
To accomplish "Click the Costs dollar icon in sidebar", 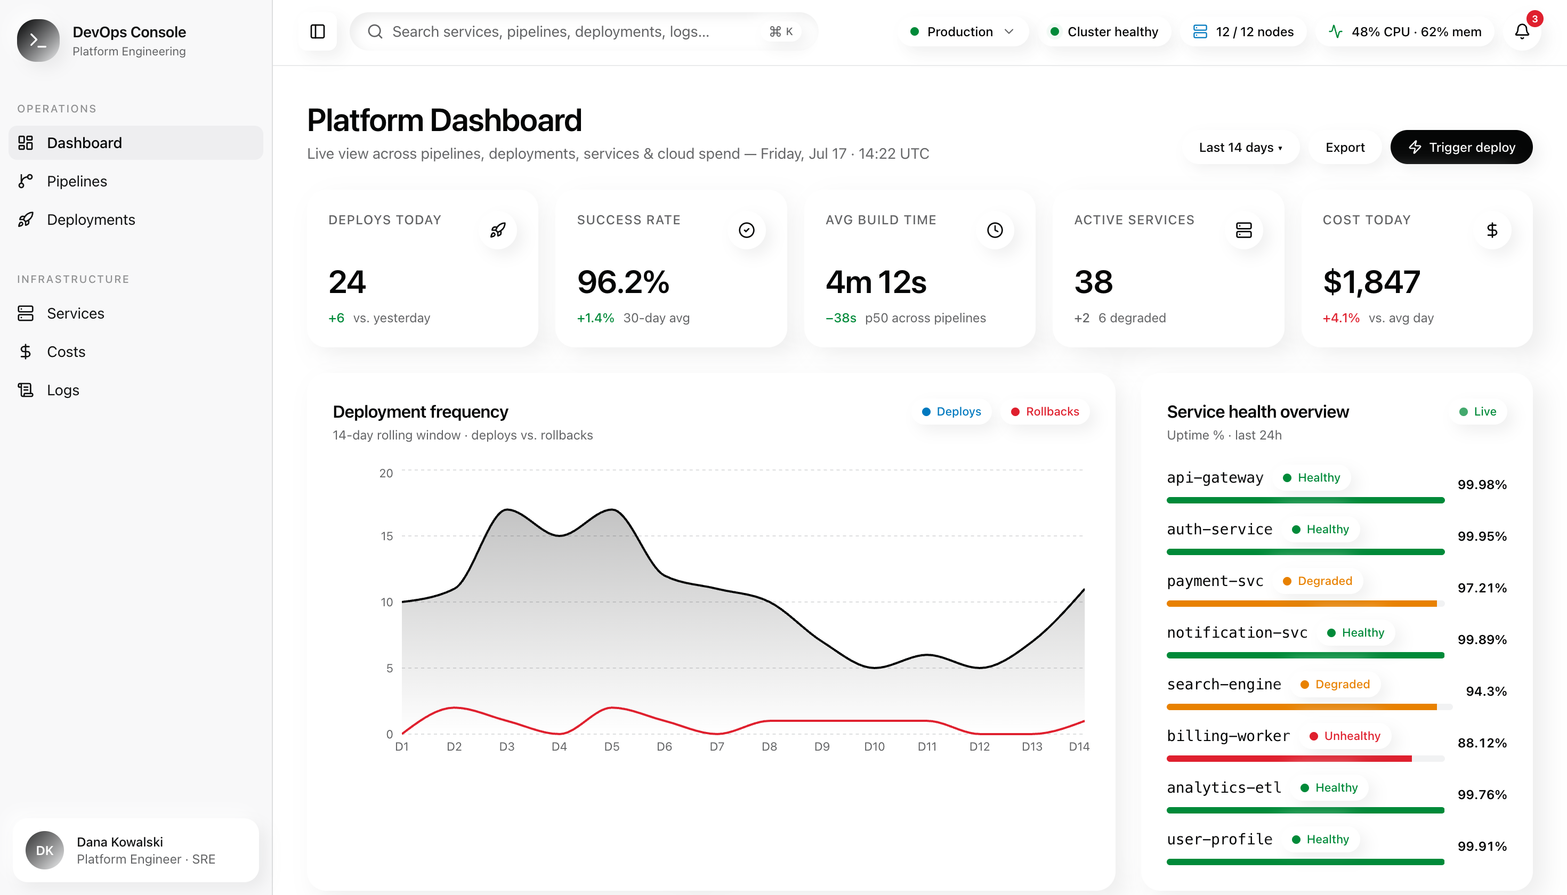I will tap(25, 352).
